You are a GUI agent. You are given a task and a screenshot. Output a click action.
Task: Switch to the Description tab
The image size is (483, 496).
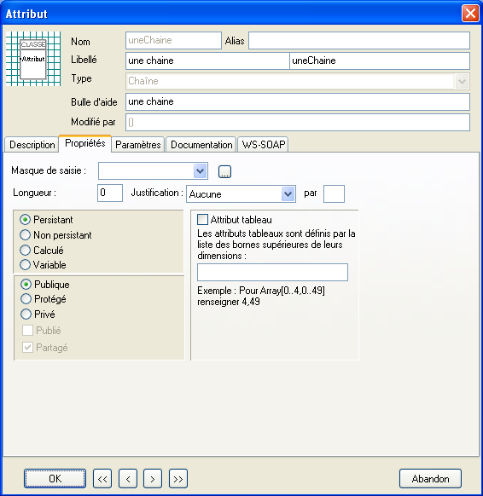(x=32, y=145)
